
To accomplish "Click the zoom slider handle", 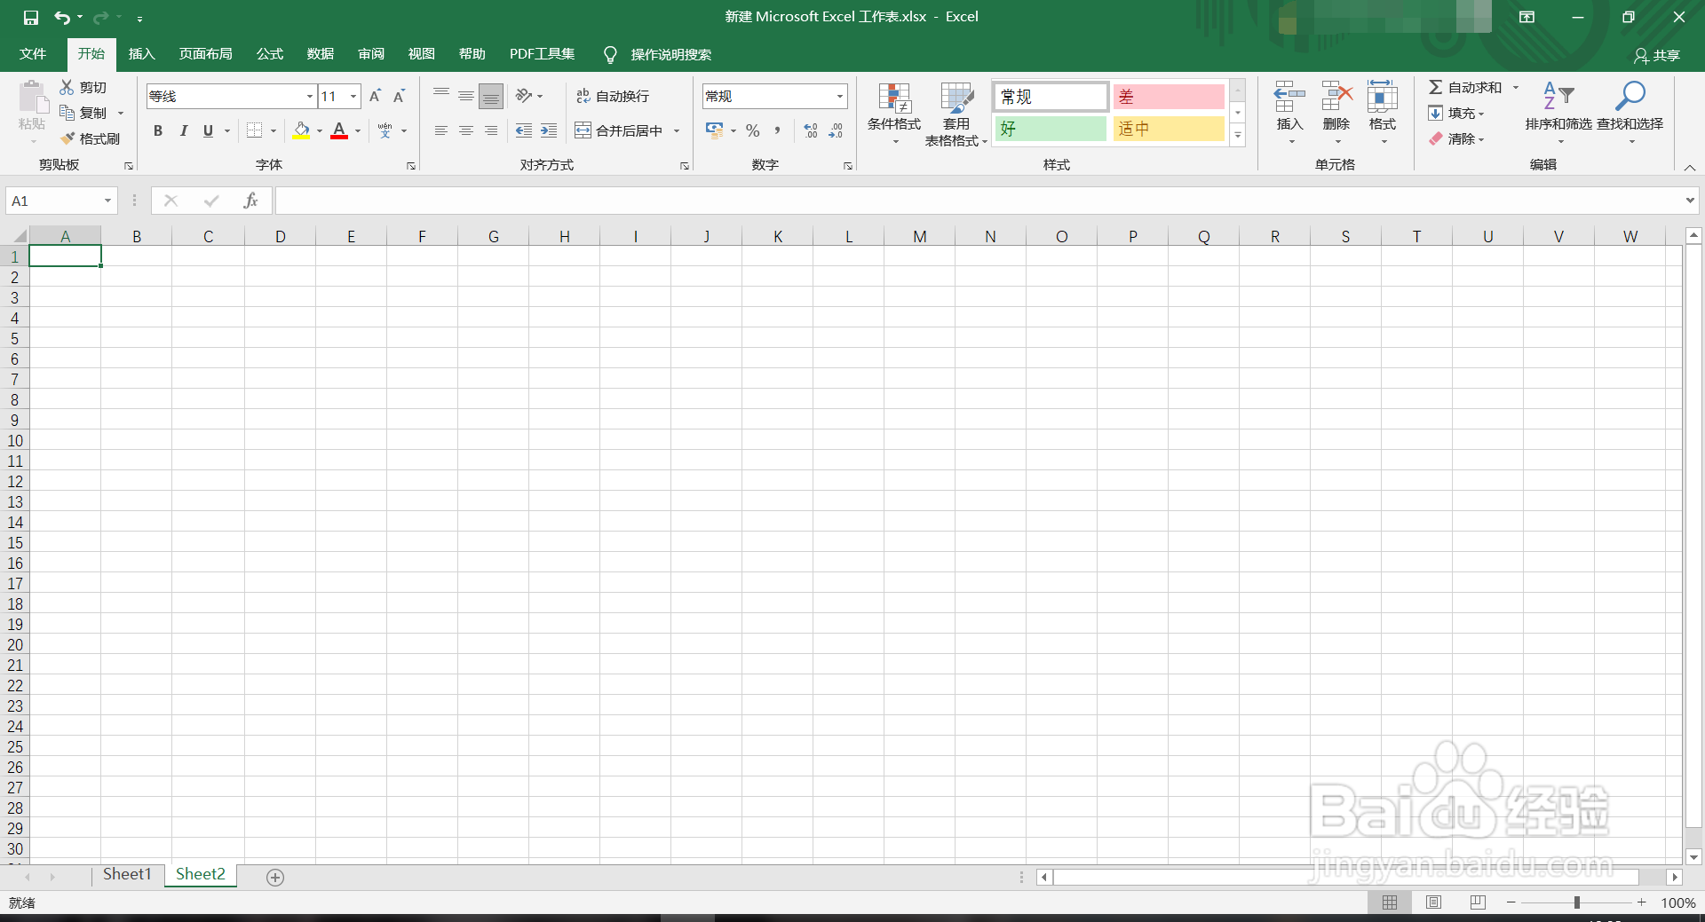I will [x=1577, y=902].
